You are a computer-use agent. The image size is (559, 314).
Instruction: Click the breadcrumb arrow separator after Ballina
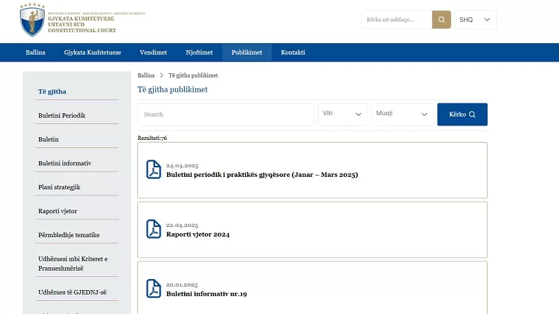tap(161, 75)
